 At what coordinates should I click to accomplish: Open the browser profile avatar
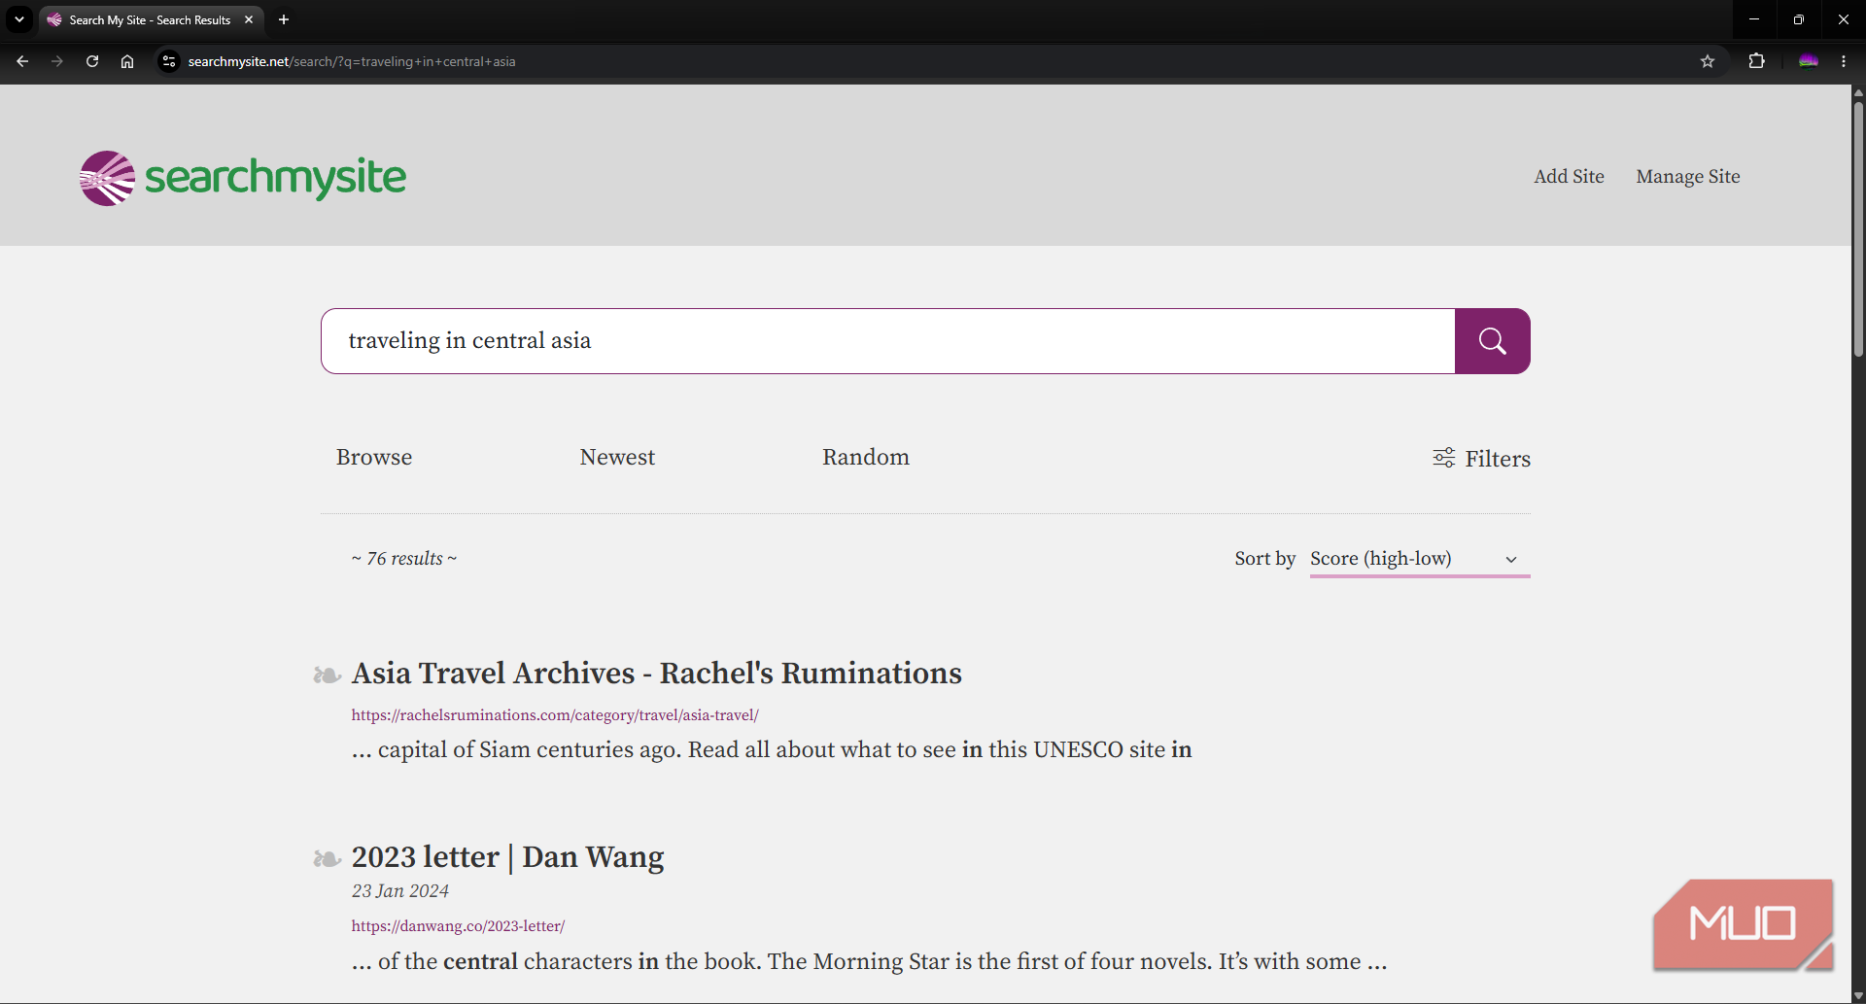[x=1808, y=61]
